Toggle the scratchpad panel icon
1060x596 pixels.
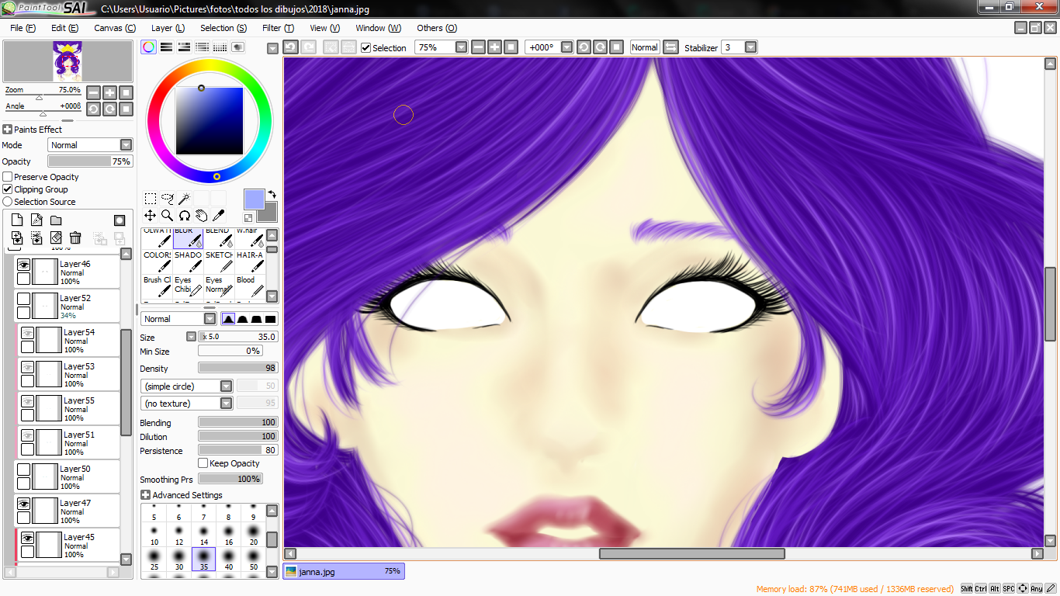tap(237, 47)
